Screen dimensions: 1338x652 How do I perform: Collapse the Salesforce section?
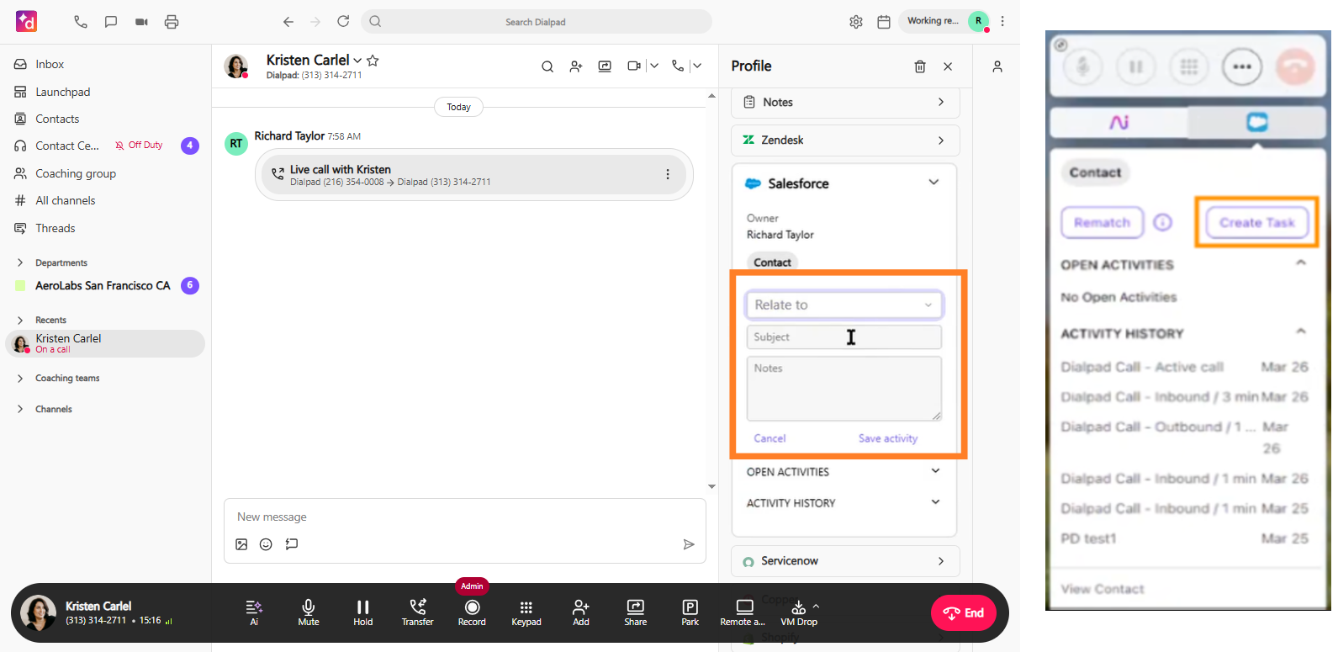(933, 183)
